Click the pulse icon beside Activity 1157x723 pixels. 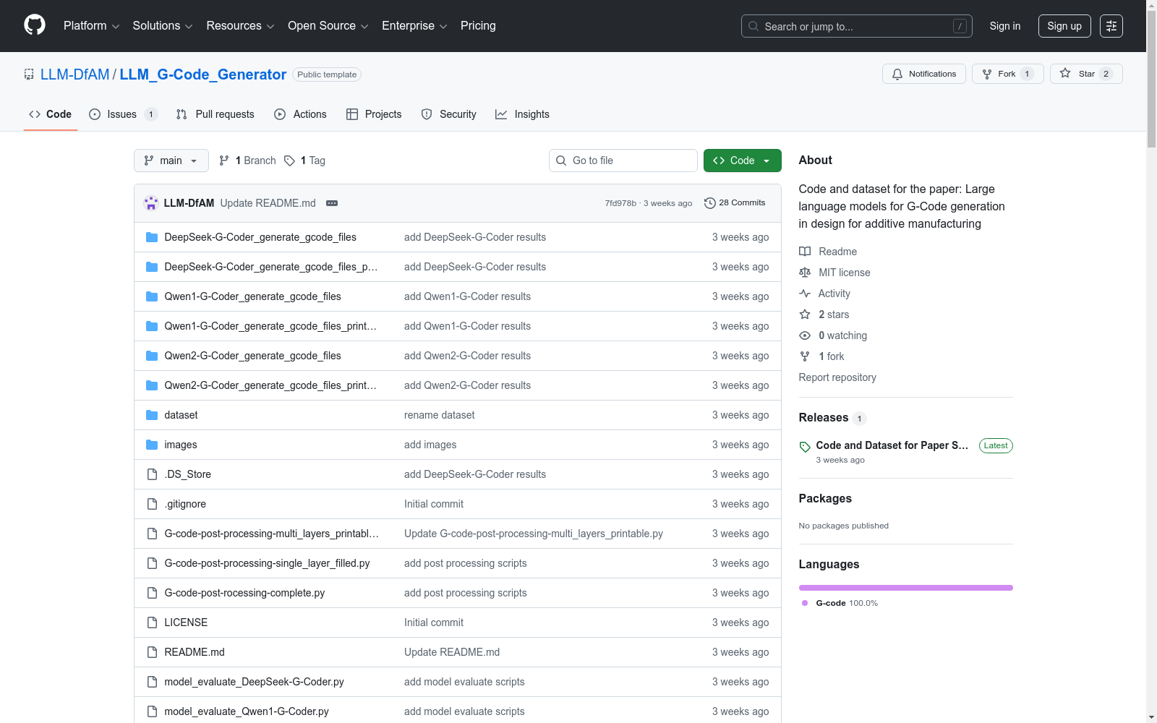click(805, 294)
